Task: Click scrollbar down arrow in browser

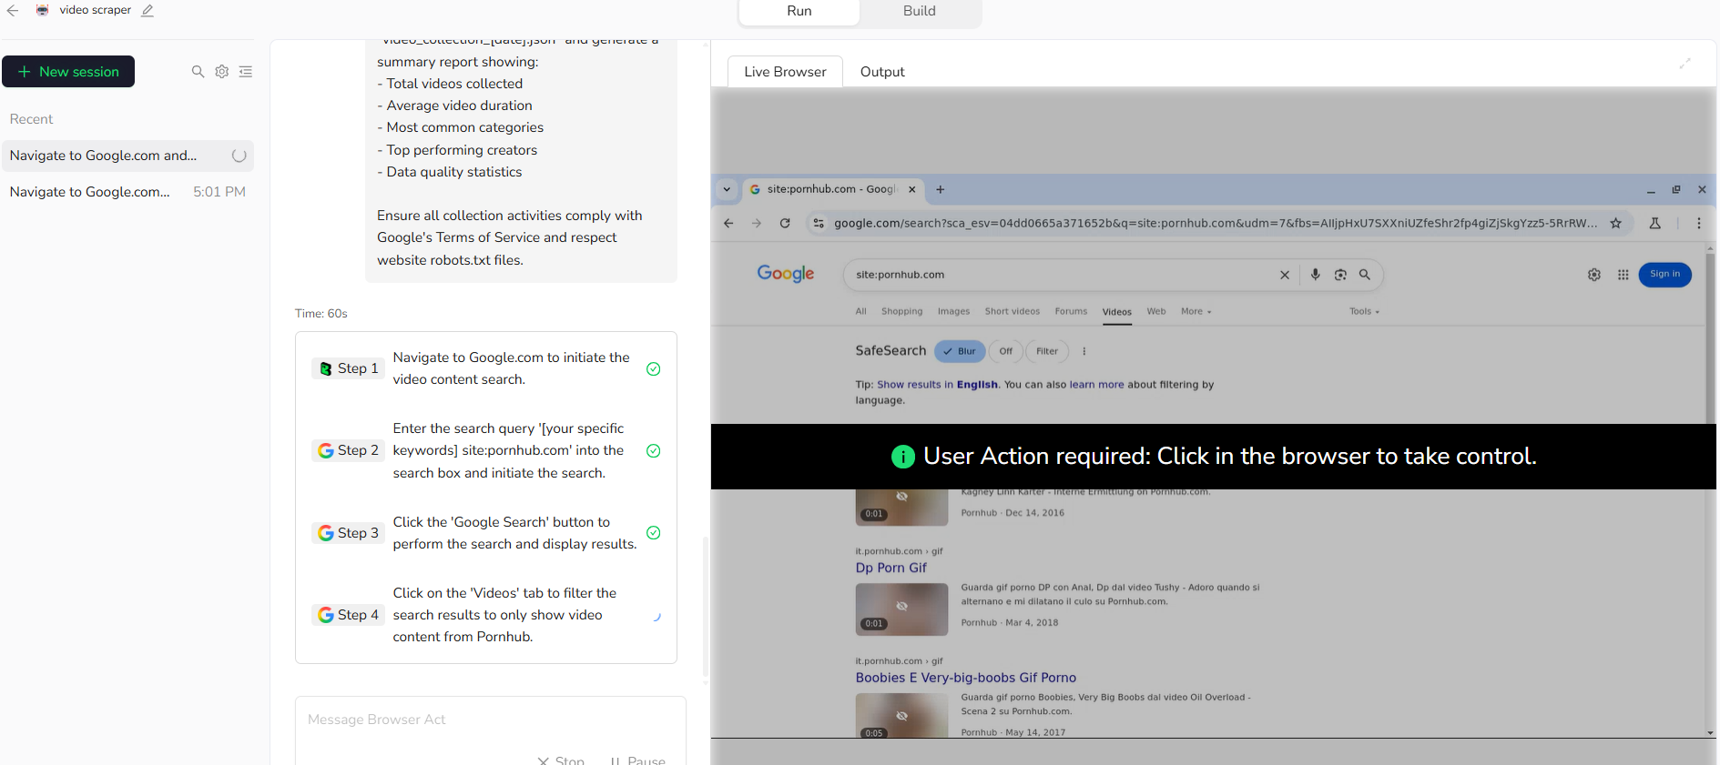Action: (x=1710, y=732)
